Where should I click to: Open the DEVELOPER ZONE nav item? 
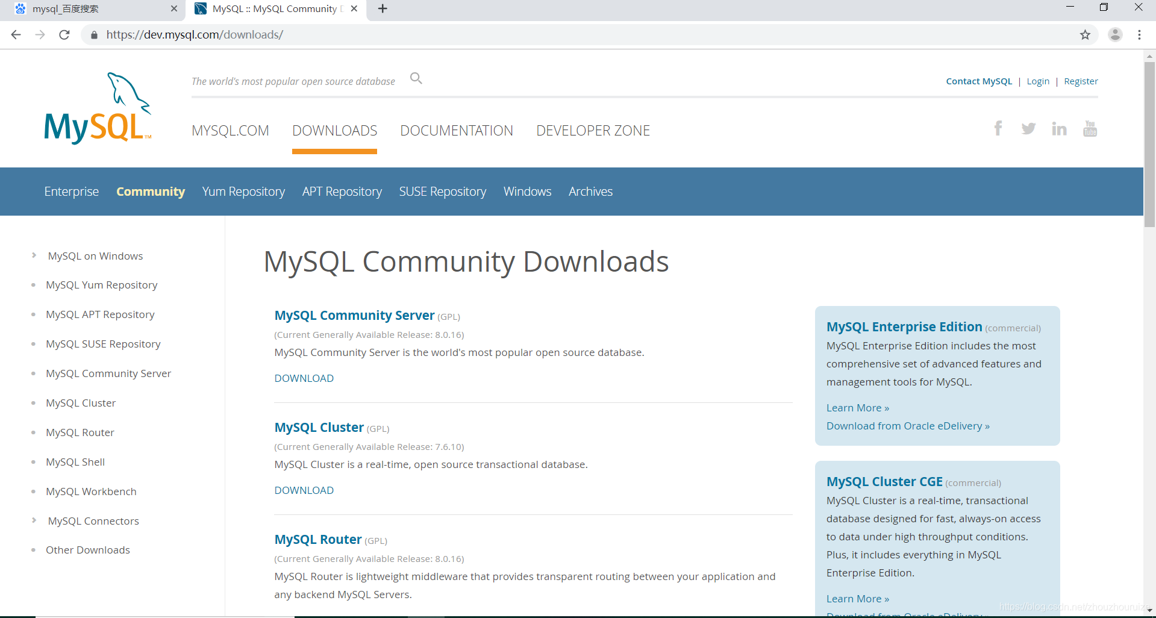[593, 131]
